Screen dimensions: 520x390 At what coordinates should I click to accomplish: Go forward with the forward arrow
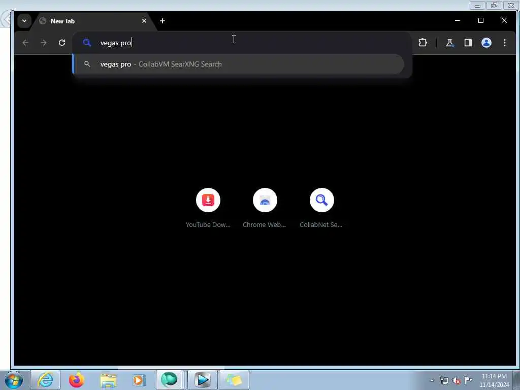(x=44, y=43)
